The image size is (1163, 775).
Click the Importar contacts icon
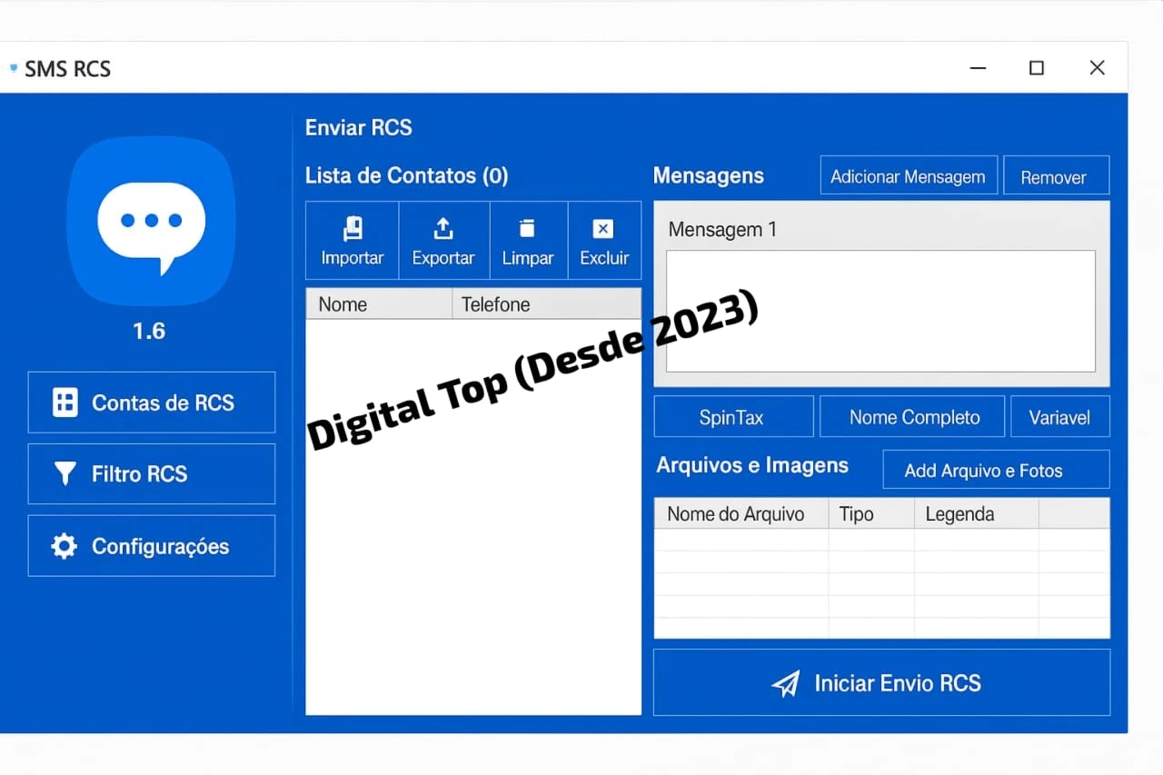pyautogui.click(x=353, y=228)
